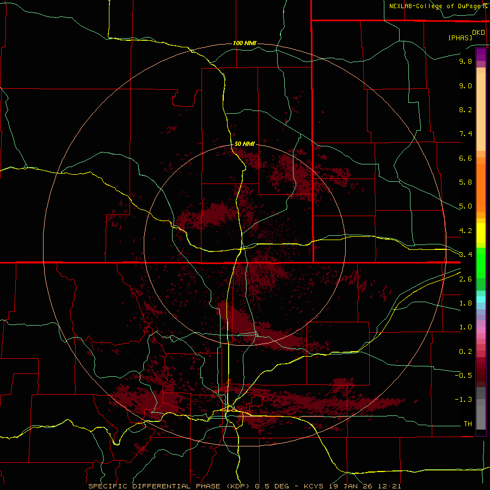
Task: Click the 'NEXLAB-College of DuPage' credit text
Action: 436,6
